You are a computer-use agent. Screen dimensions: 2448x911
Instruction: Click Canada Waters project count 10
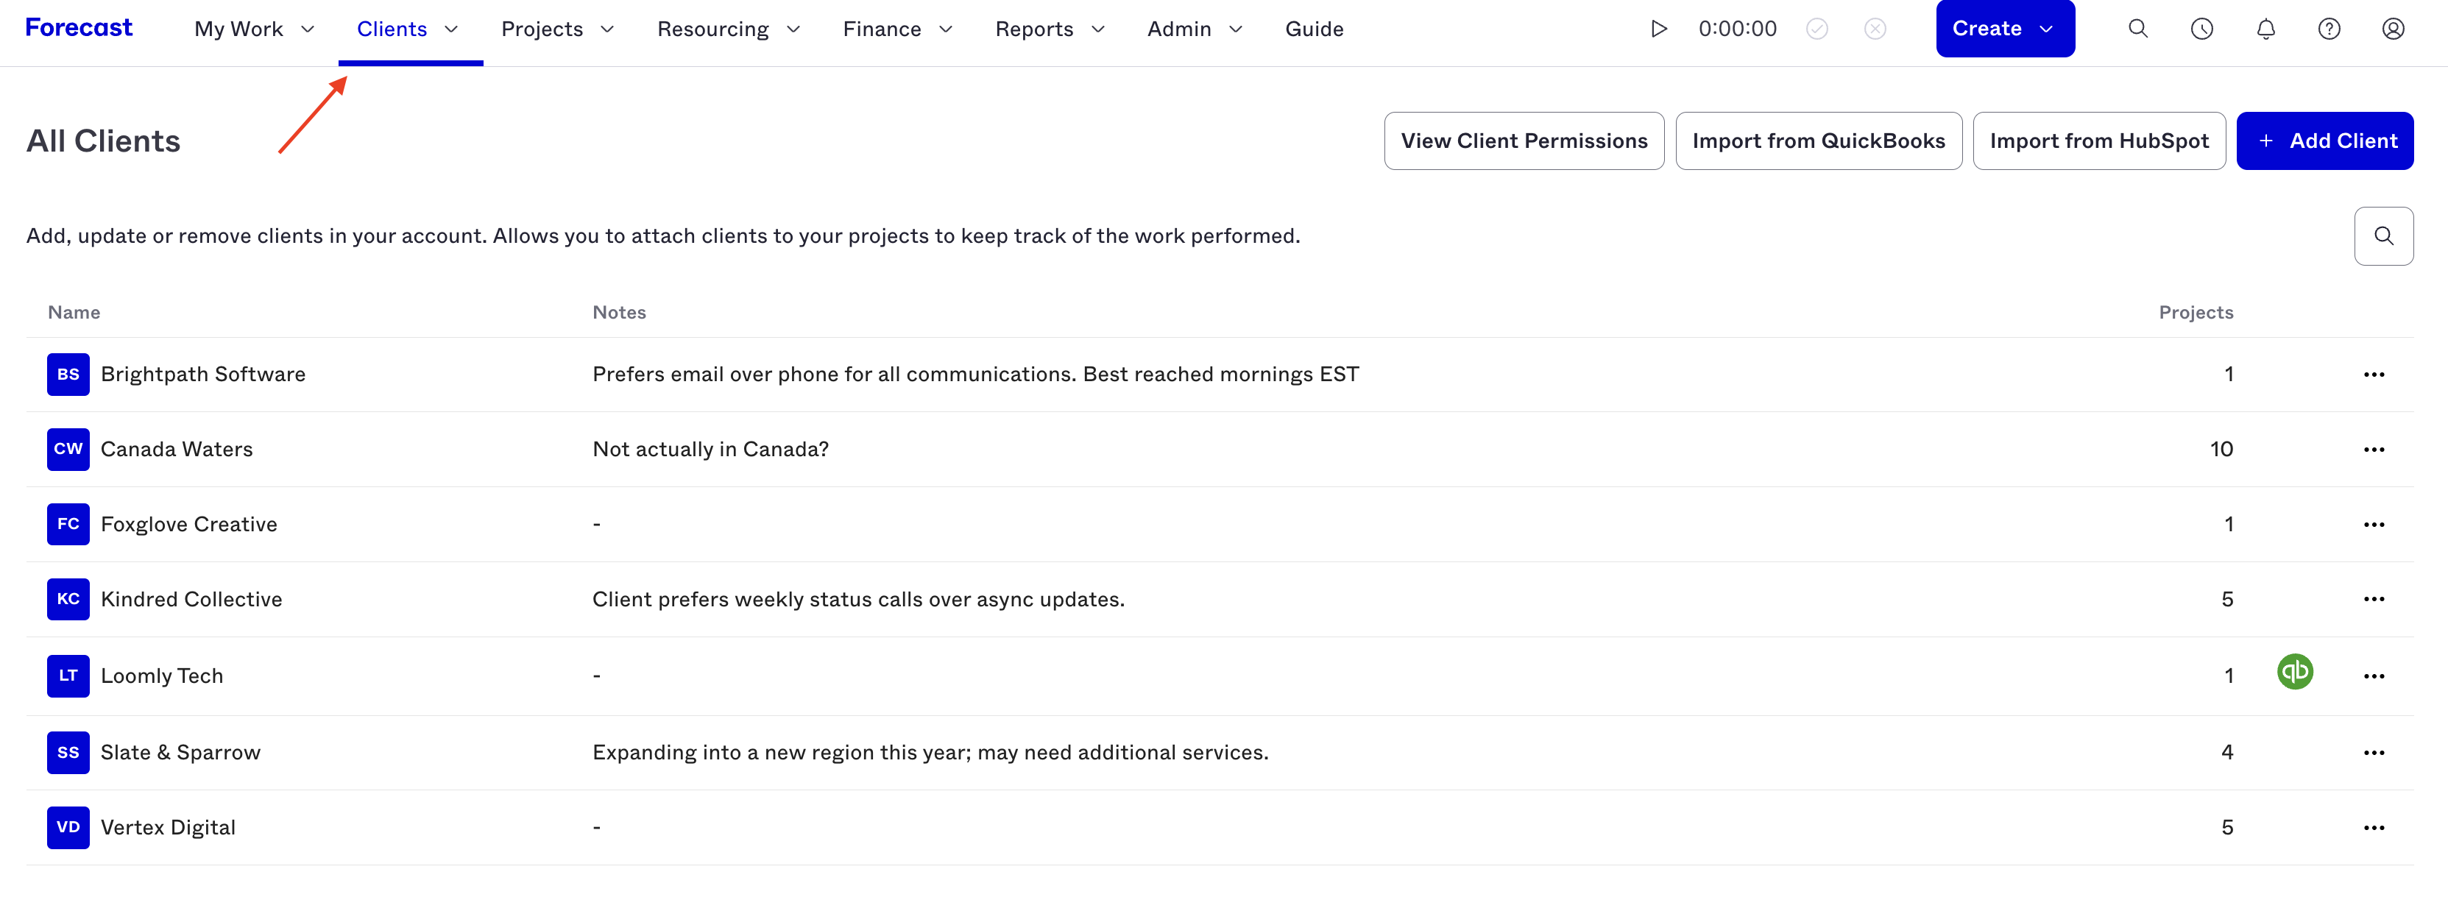(2221, 450)
